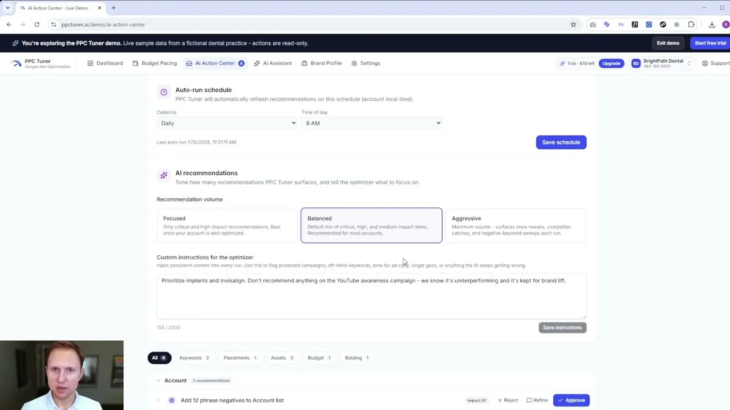The height and width of the screenshot is (410, 730).
Task: Click the camera extension icon
Action: click(593, 24)
